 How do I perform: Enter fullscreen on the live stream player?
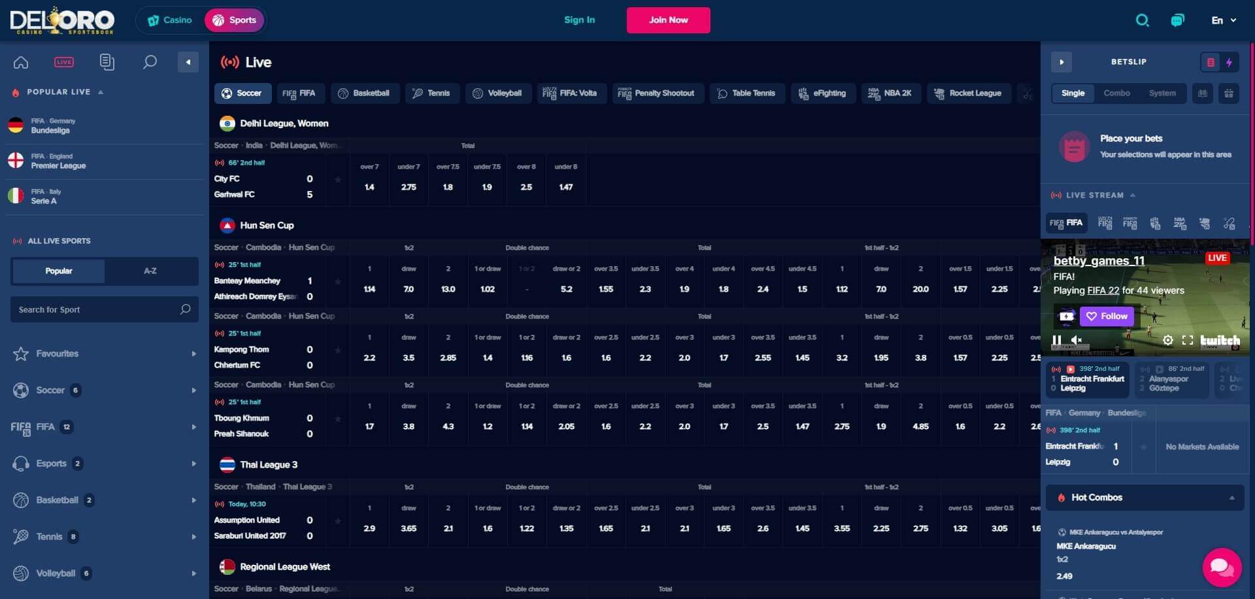tap(1186, 339)
